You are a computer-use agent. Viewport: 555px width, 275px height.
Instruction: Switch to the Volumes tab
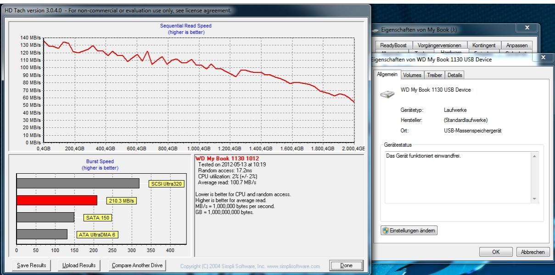pos(412,75)
